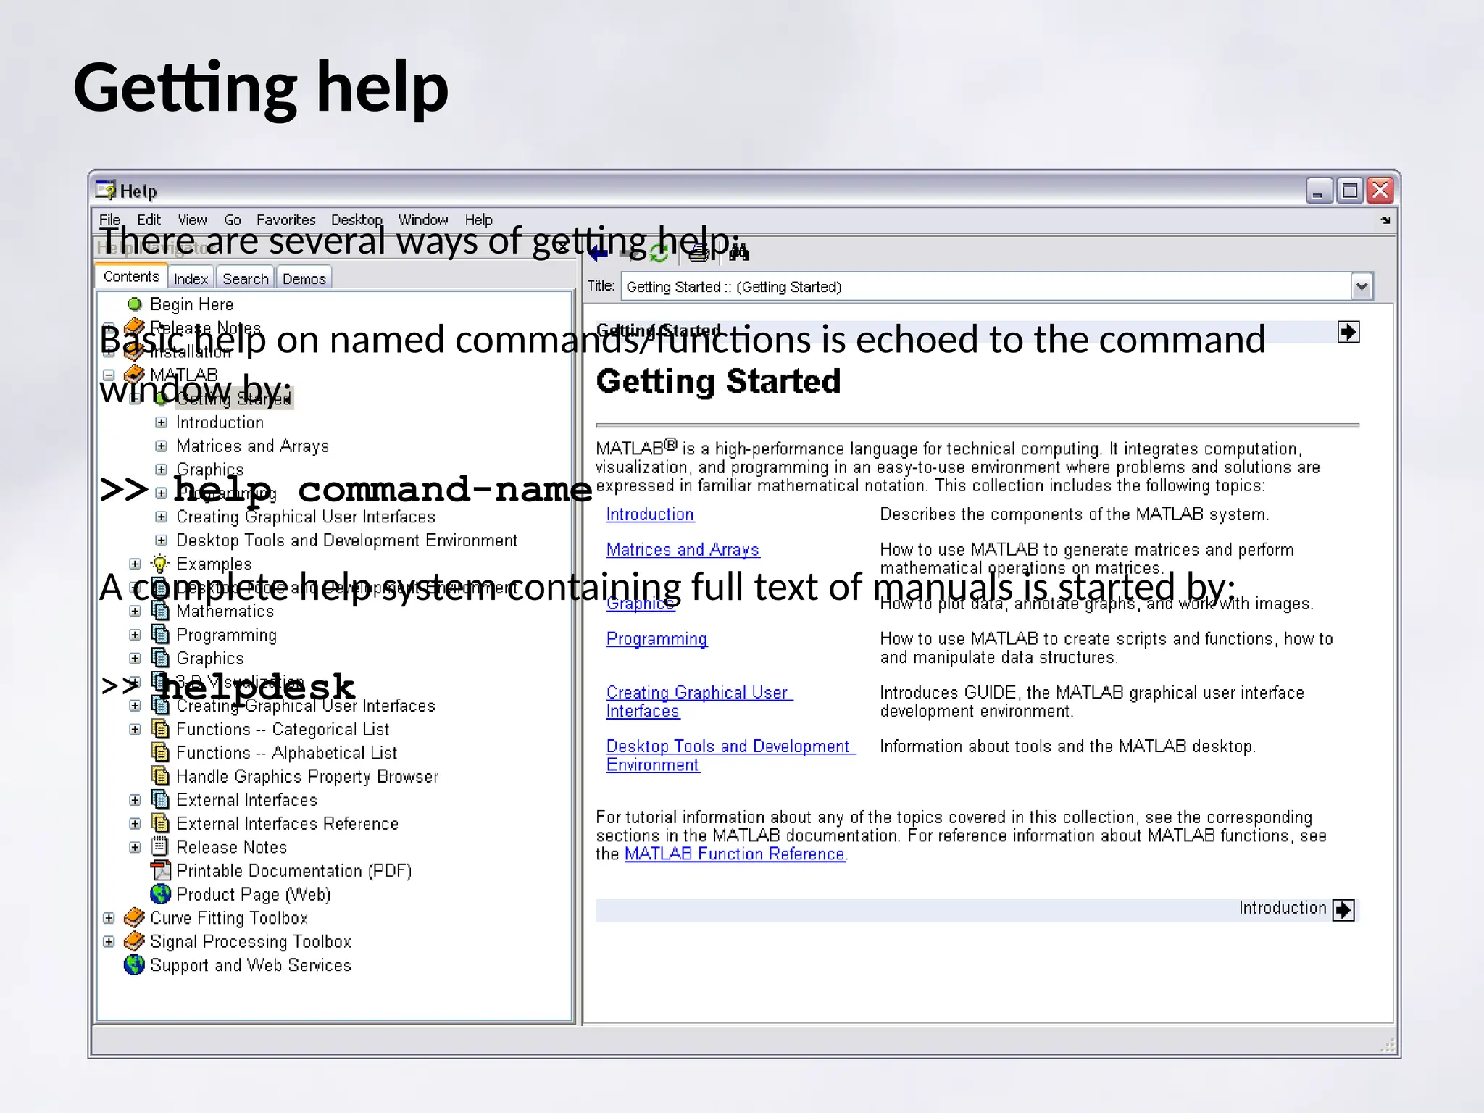Switch to the Contents tab

131,277
